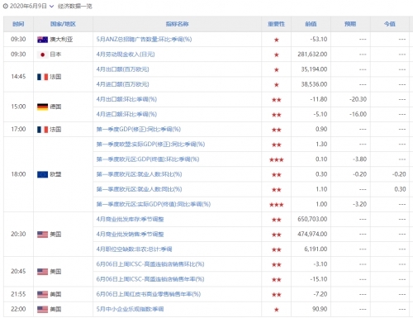Click the US flag in 22:00 row
Image resolution: width=413 pixels, height=318 pixels.
(x=42, y=309)
